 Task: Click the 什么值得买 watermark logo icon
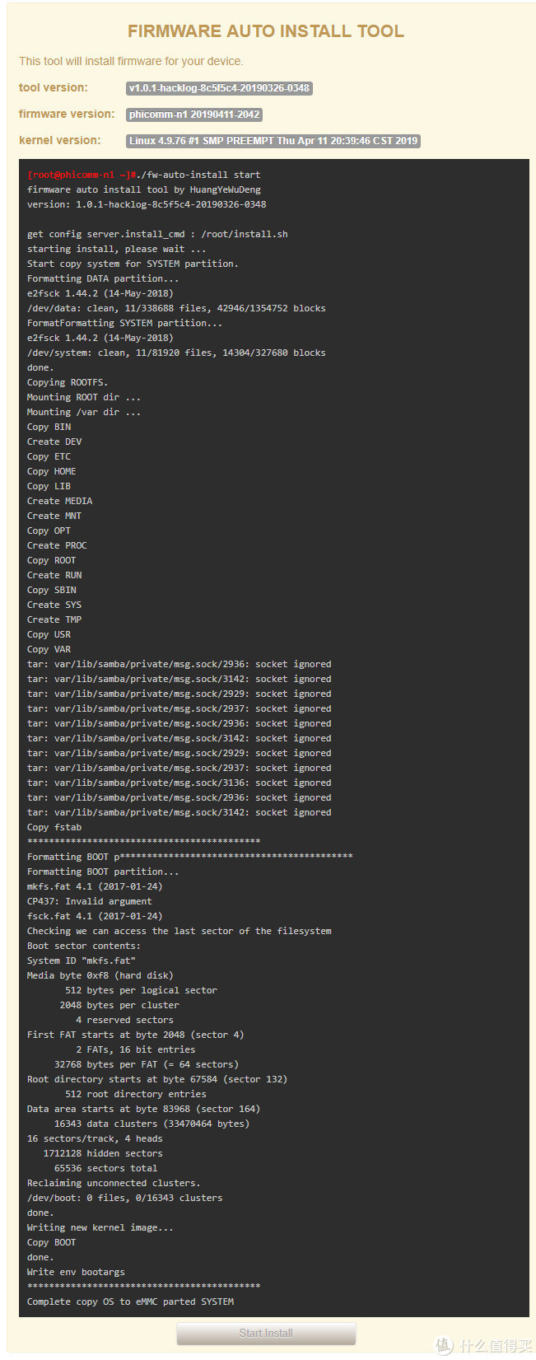pyautogui.click(x=444, y=1345)
